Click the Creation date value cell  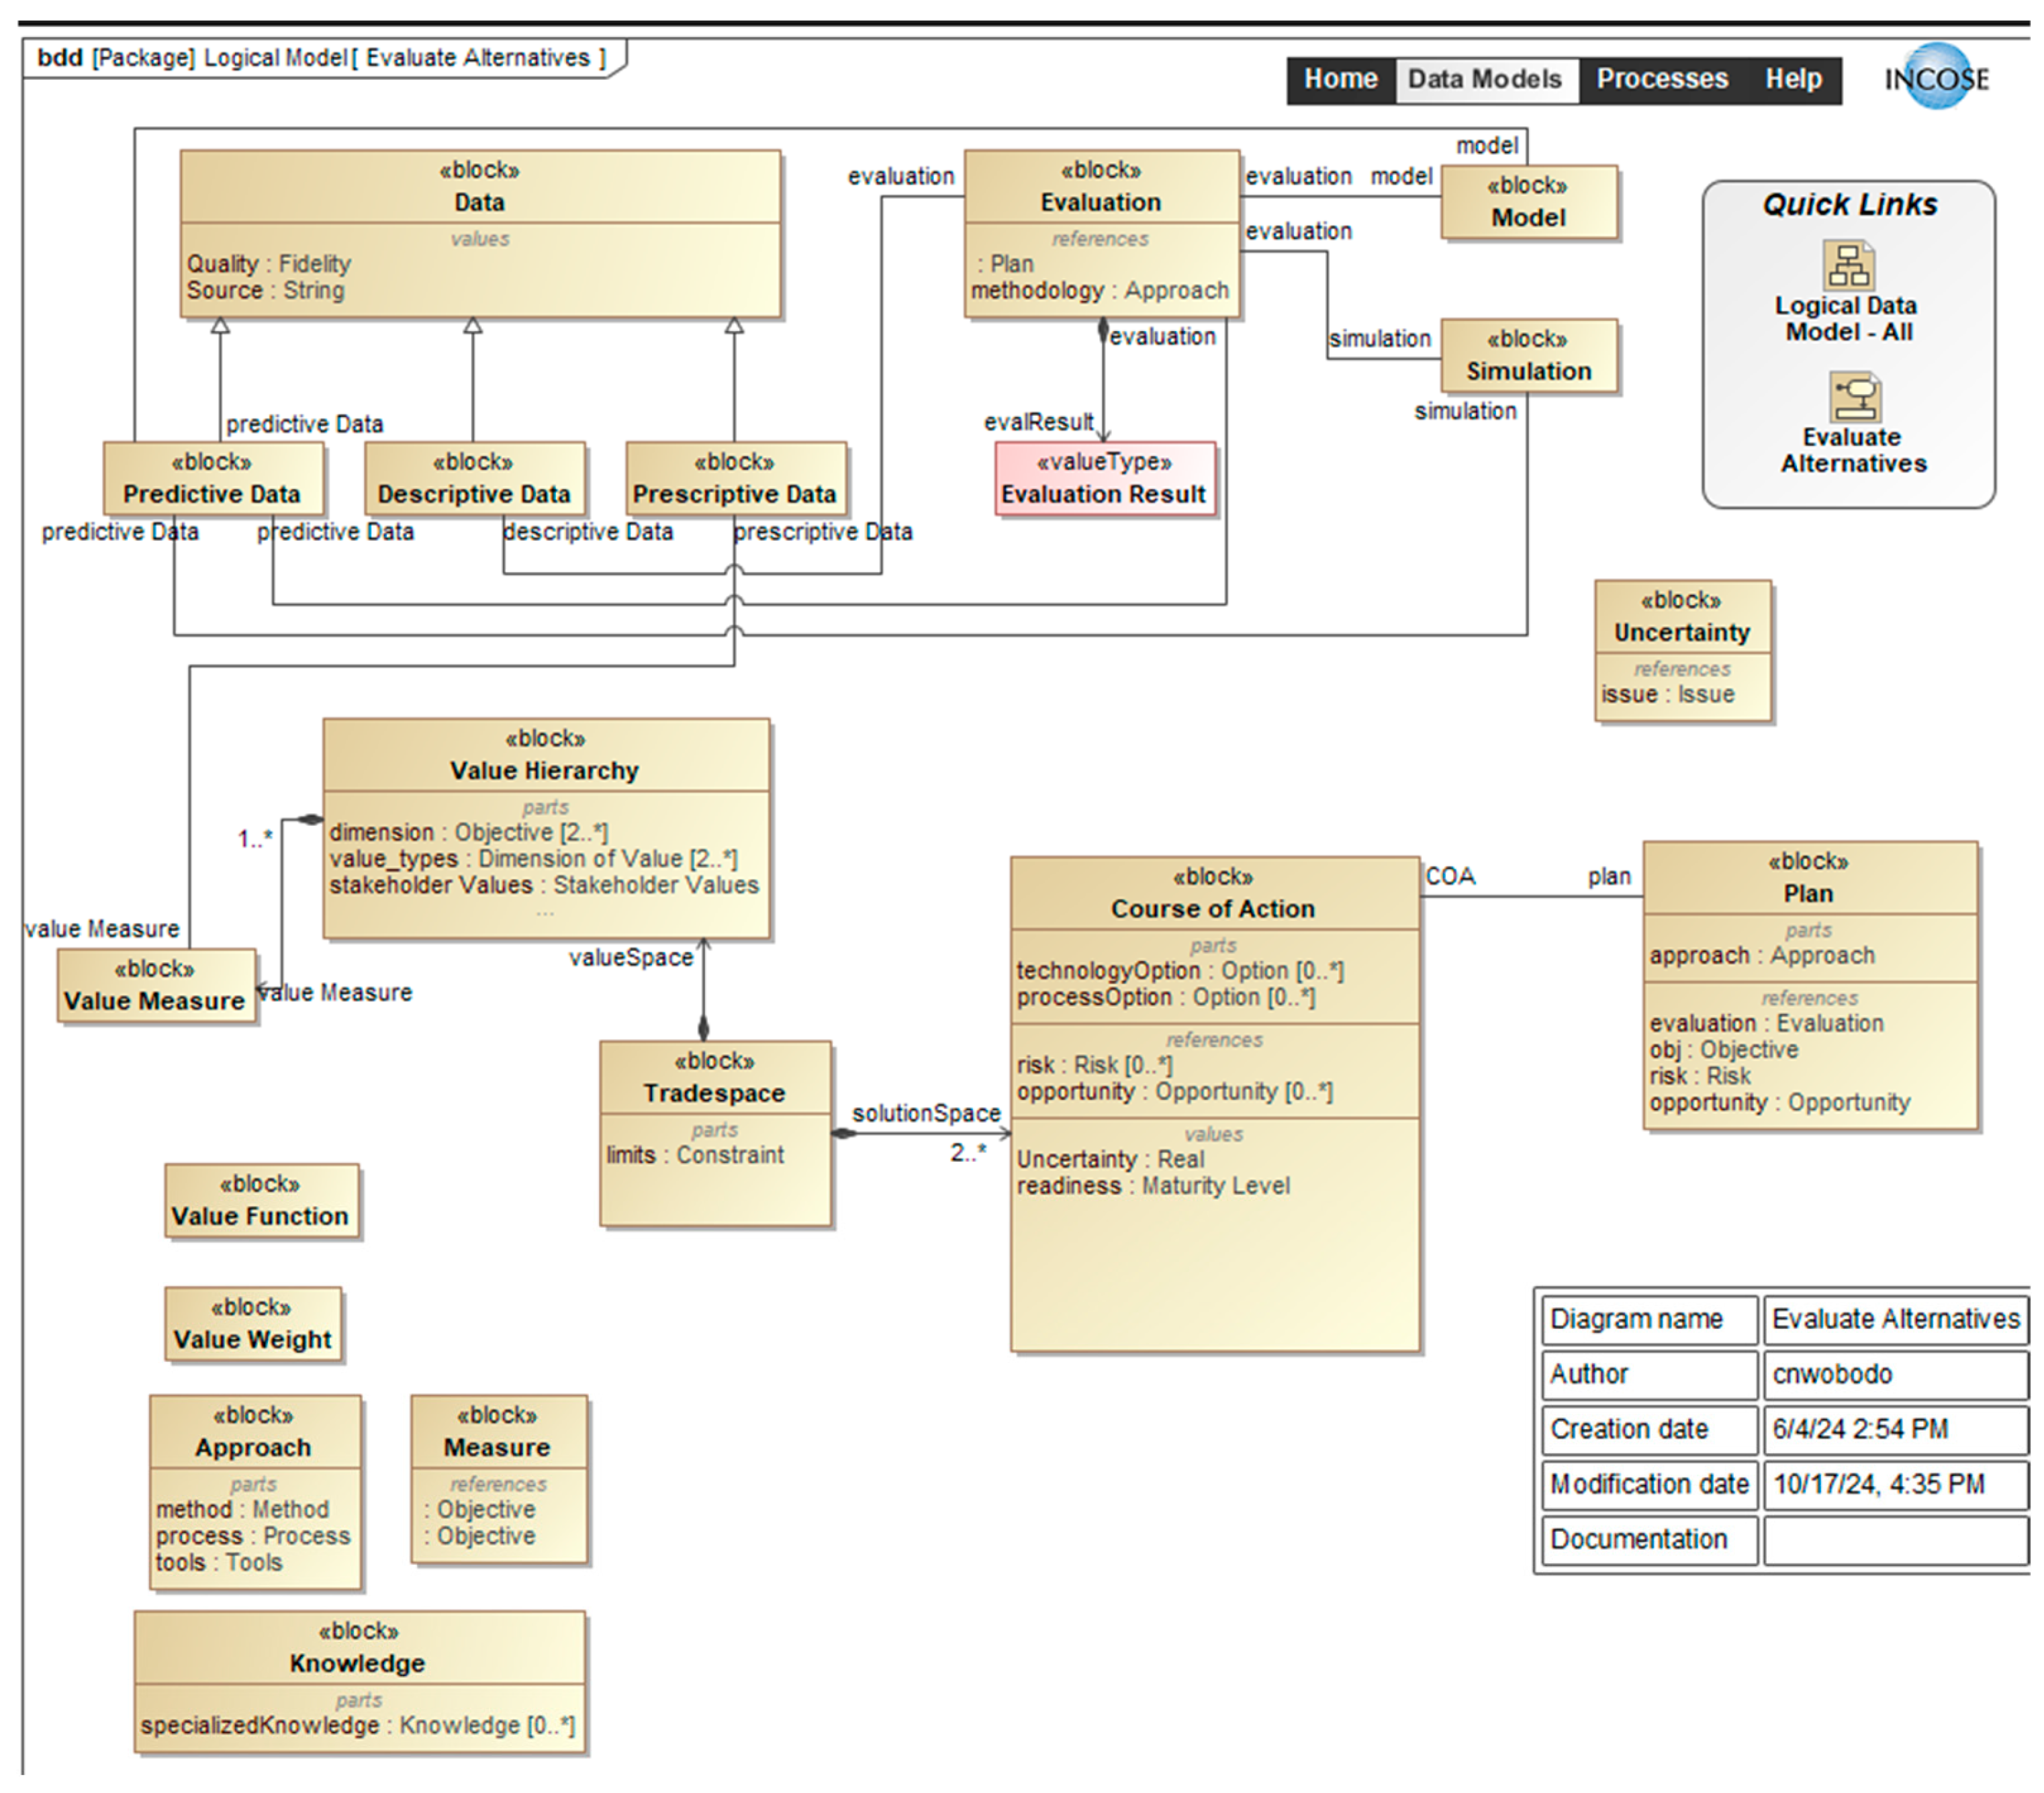pos(1896,1429)
